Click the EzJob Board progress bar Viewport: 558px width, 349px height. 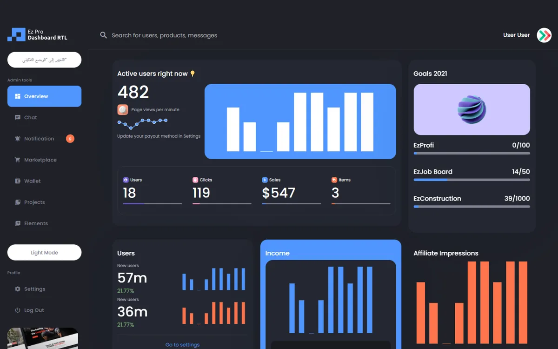tap(472, 180)
